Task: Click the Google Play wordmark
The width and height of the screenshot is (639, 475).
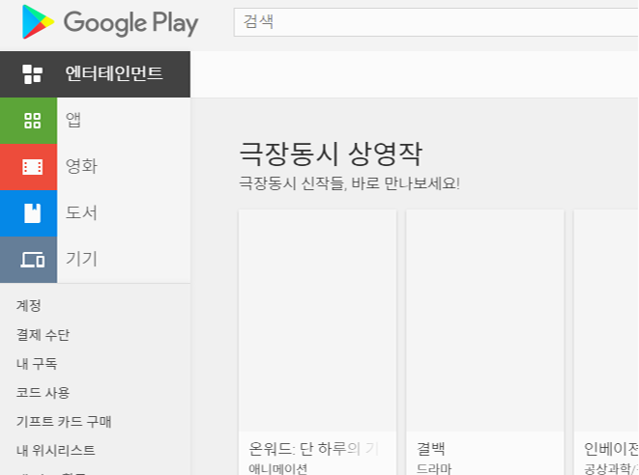Action: 131,23
